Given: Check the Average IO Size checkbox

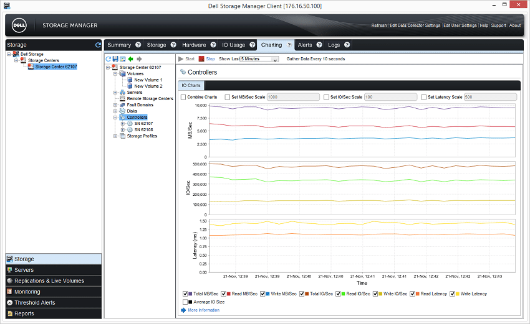Looking at the screenshot, I should pos(185,302).
